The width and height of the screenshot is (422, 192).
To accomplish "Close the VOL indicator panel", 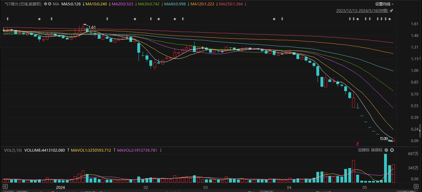I will (392, 150).
